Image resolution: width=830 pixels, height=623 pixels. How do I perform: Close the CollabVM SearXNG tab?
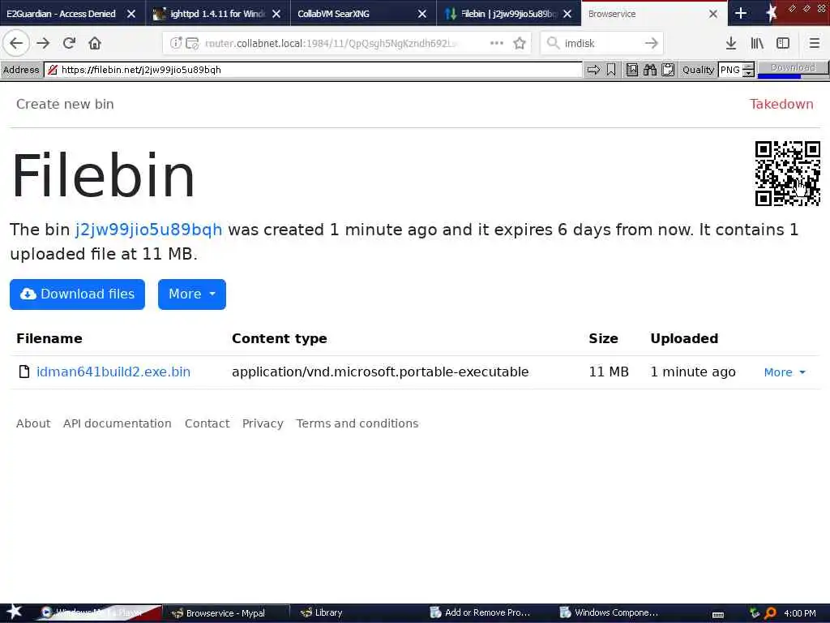pos(421,14)
